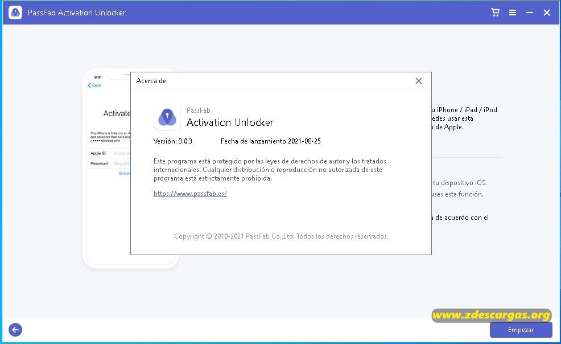Open the hamburger menu in title bar
Screen dimensions: 561x344
tap(512, 13)
